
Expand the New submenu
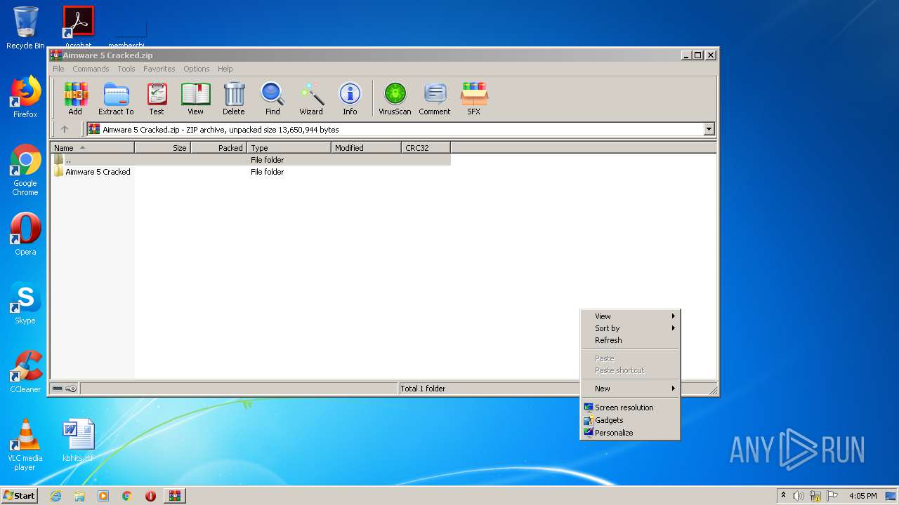pos(630,389)
